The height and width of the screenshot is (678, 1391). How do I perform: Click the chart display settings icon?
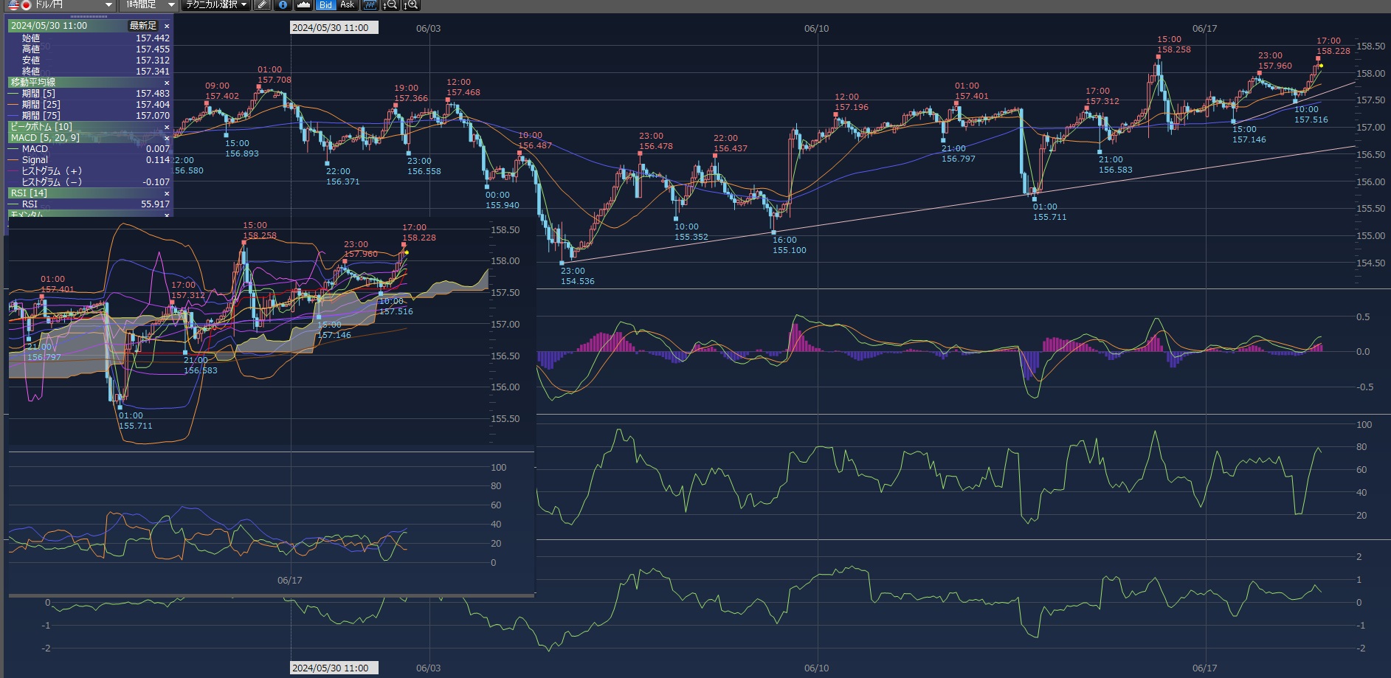[x=370, y=4]
